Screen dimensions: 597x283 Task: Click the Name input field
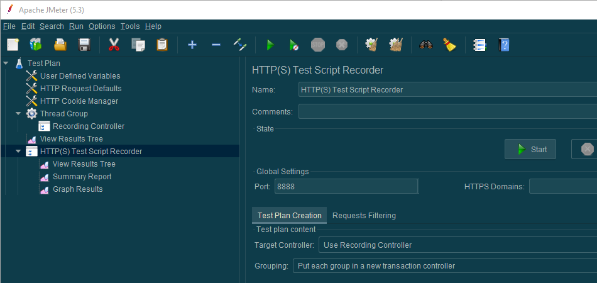pyautogui.click(x=447, y=90)
